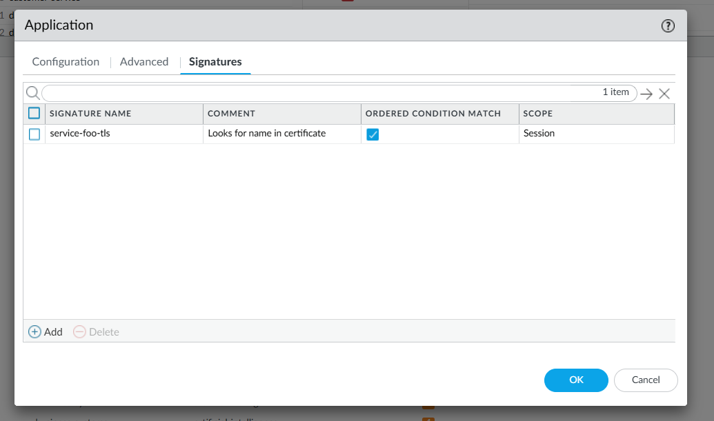
Task: Click the Session scope cell
Action: click(539, 134)
